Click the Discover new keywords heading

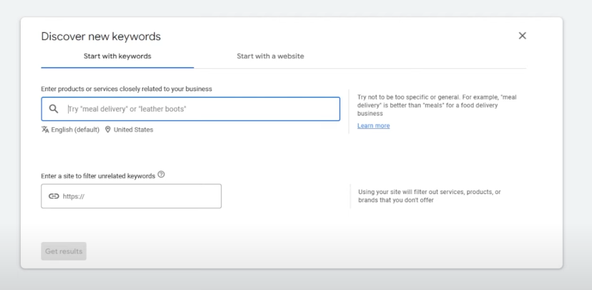tap(101, 36)
